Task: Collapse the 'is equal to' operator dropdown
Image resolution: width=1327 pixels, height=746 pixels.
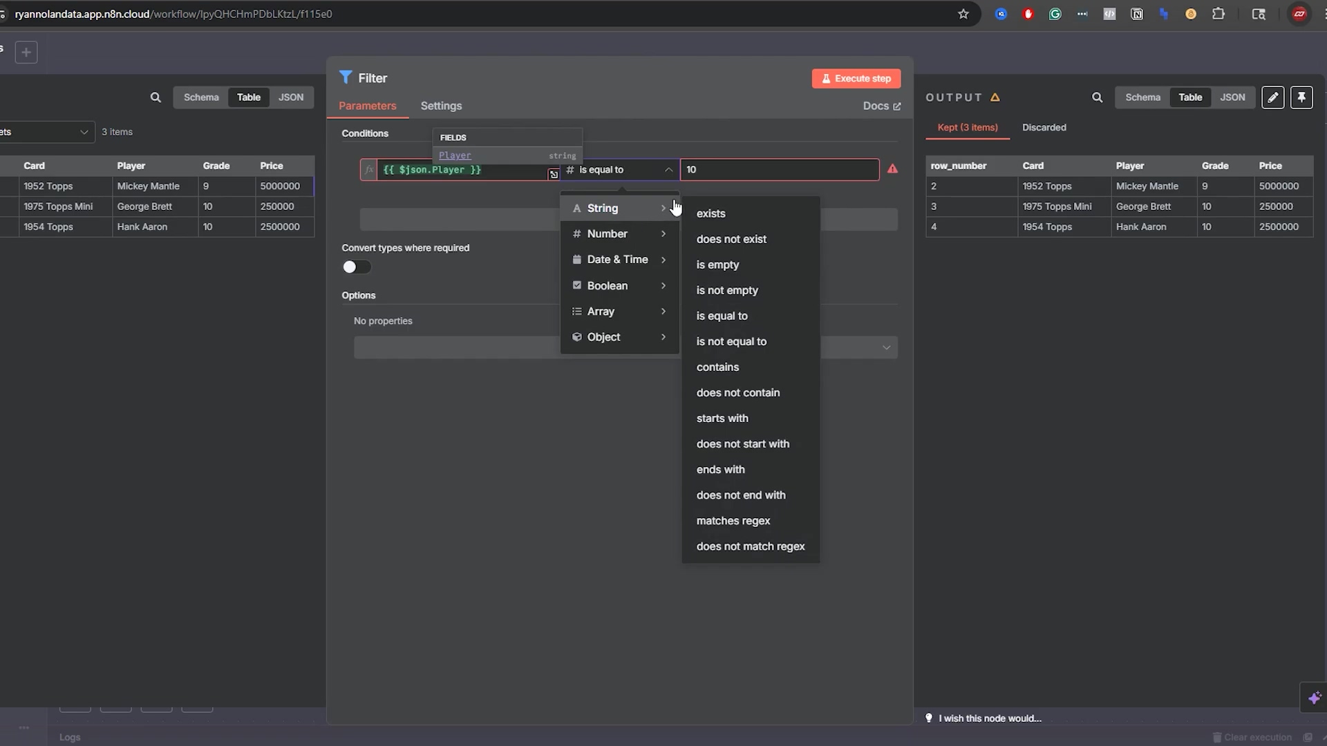Action: [668, 169]
